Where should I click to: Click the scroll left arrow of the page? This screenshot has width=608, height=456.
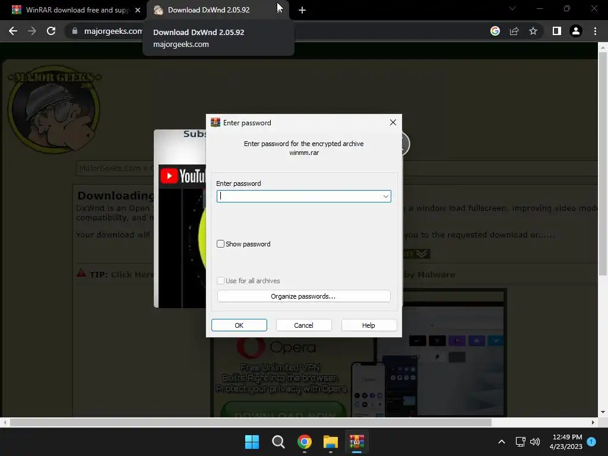[x=4, y=422]
